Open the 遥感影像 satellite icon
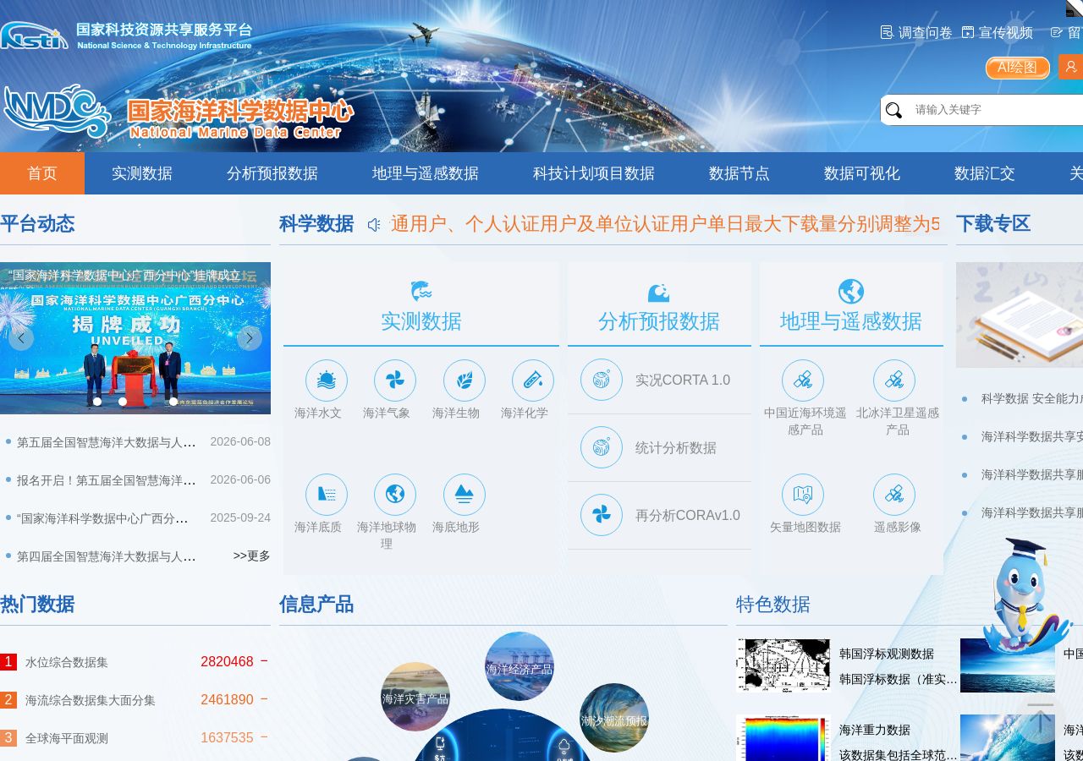 (894, 495)
